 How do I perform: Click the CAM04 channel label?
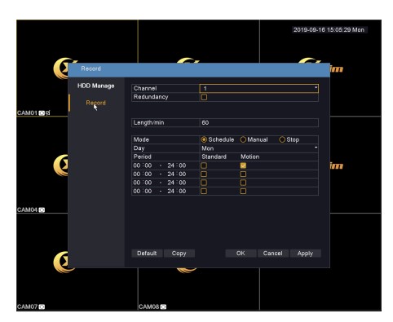tap(27, 210)
